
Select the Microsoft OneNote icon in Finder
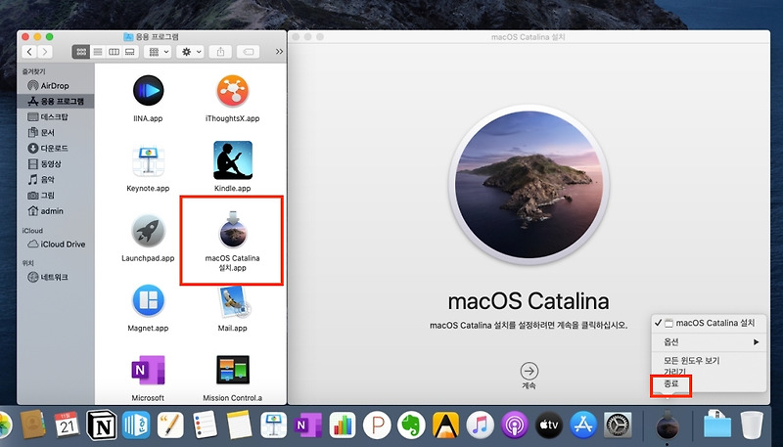(148, 370)
